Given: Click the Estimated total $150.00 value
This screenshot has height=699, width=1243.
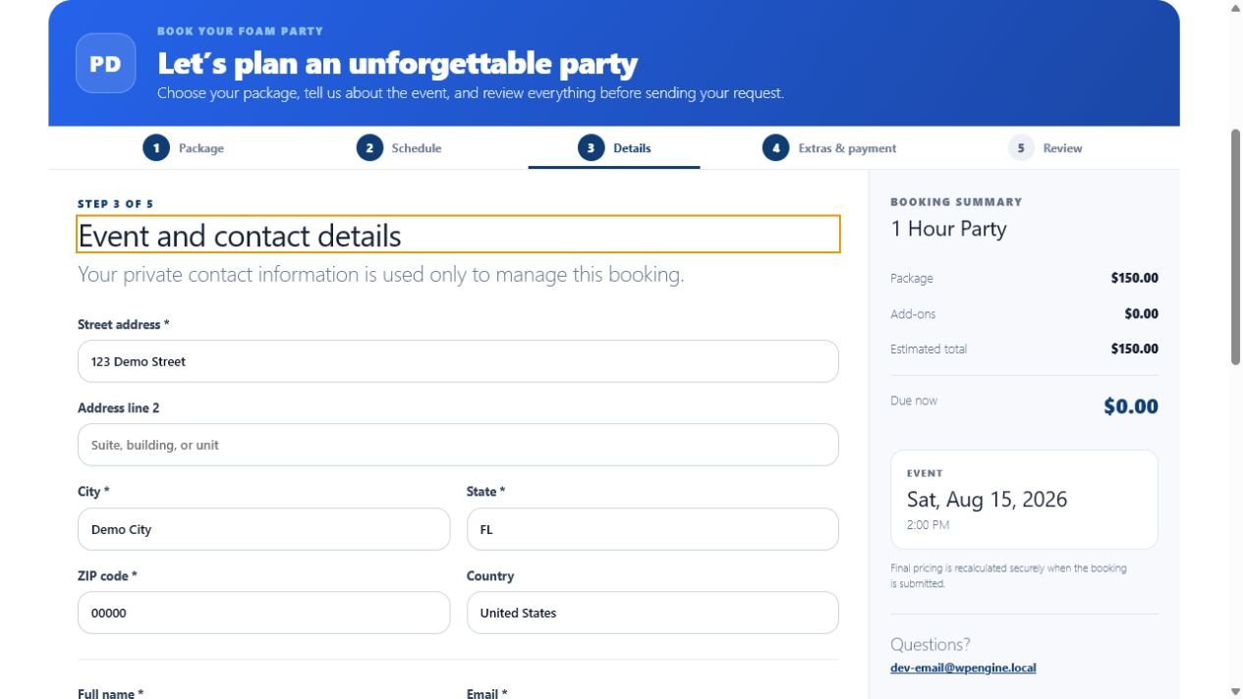Looking at the screenshot, I should click(1135, 349).
